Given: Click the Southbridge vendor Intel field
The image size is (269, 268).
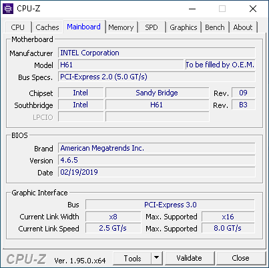Looking at the screenshot, I should [x=81, y=105].
